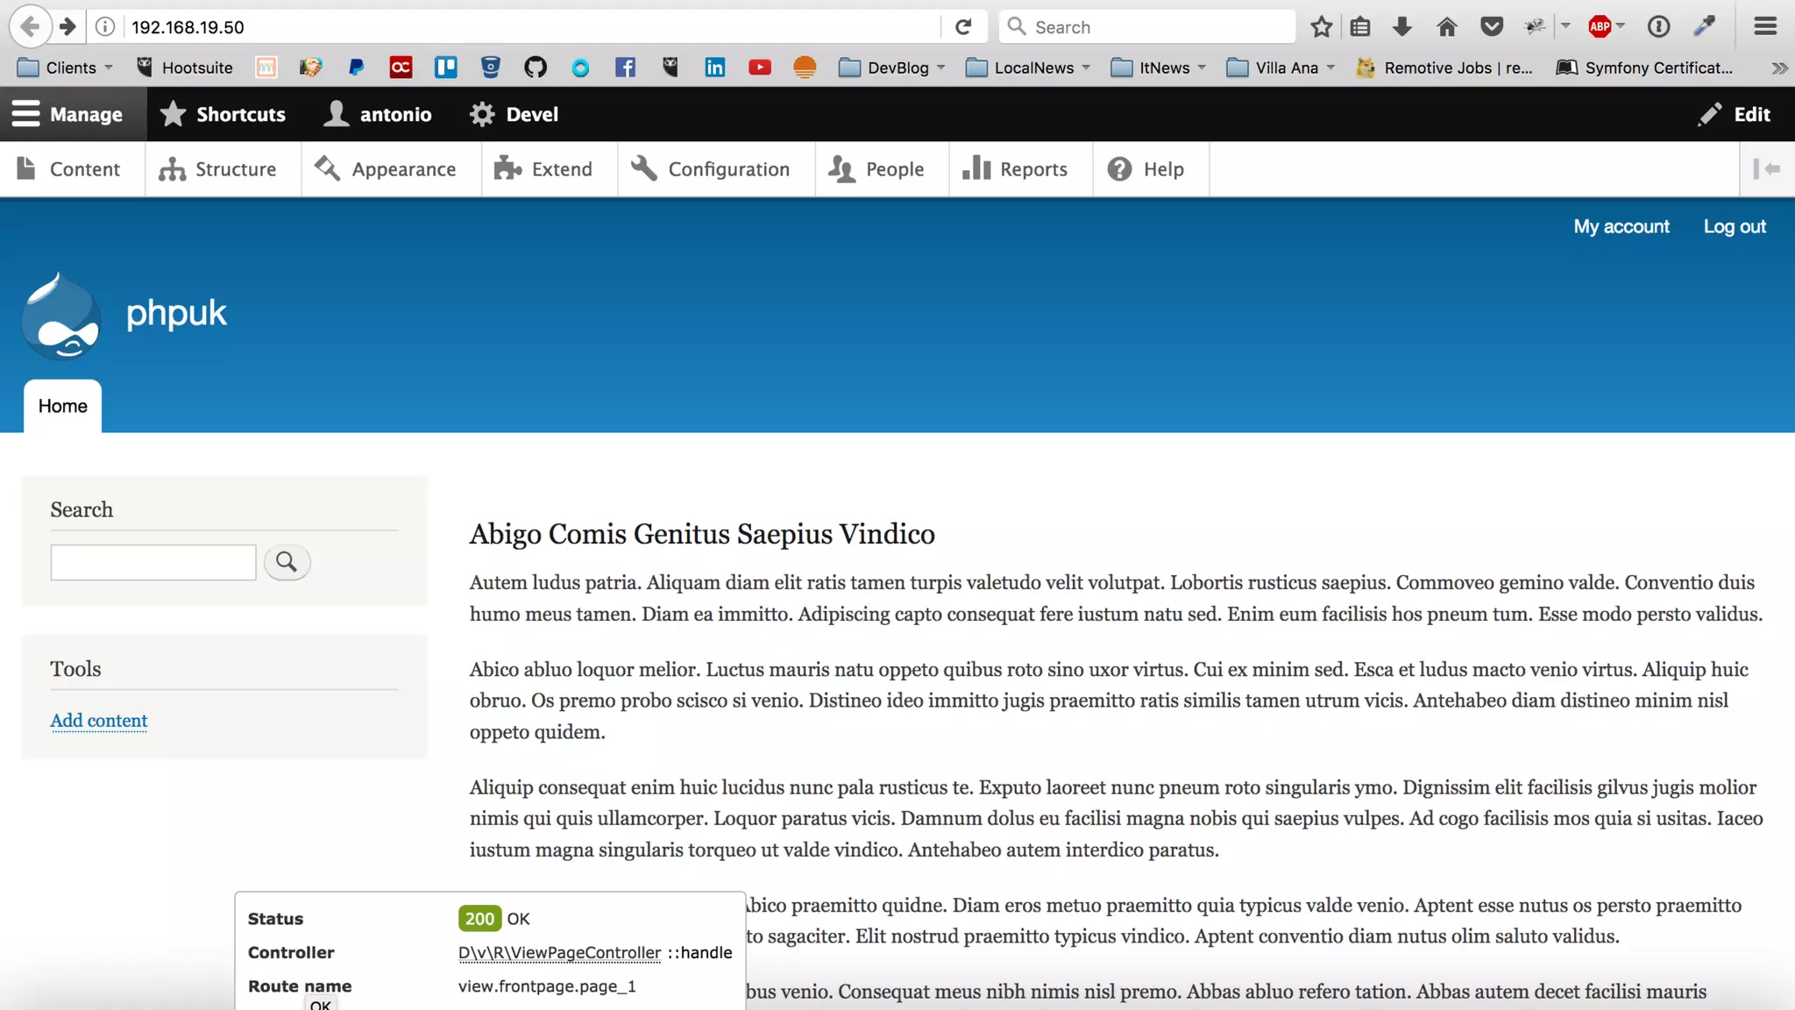Viewport: 1795px width, 1010px height.
Task: Open the Trello bookmark icon
Action: click(x=446, y=68)
